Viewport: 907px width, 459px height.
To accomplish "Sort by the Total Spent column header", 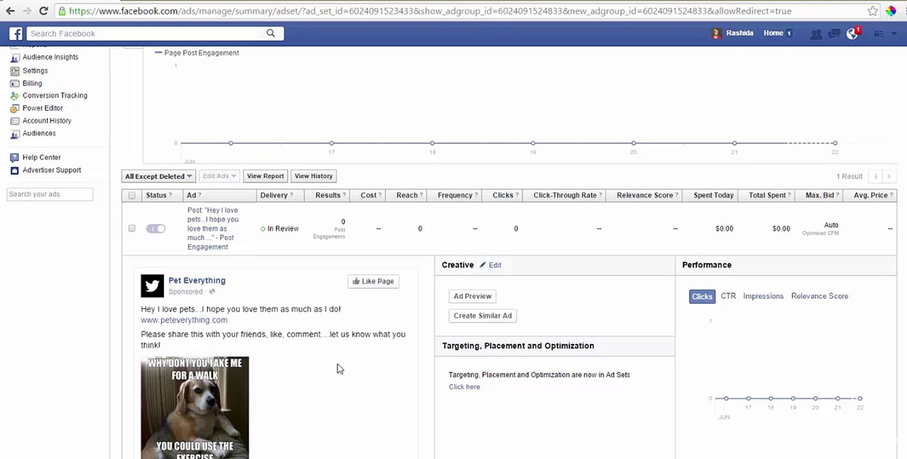I will [767, 196].
